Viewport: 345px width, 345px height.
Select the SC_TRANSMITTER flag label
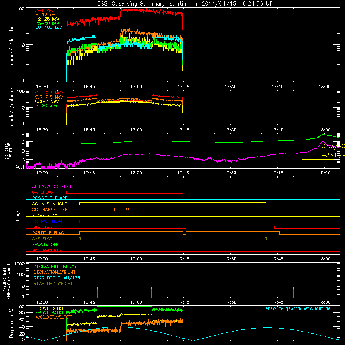(50, 210)
